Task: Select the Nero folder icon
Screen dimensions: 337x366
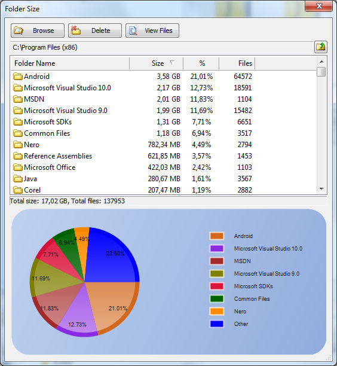Action: pos(18,145)
